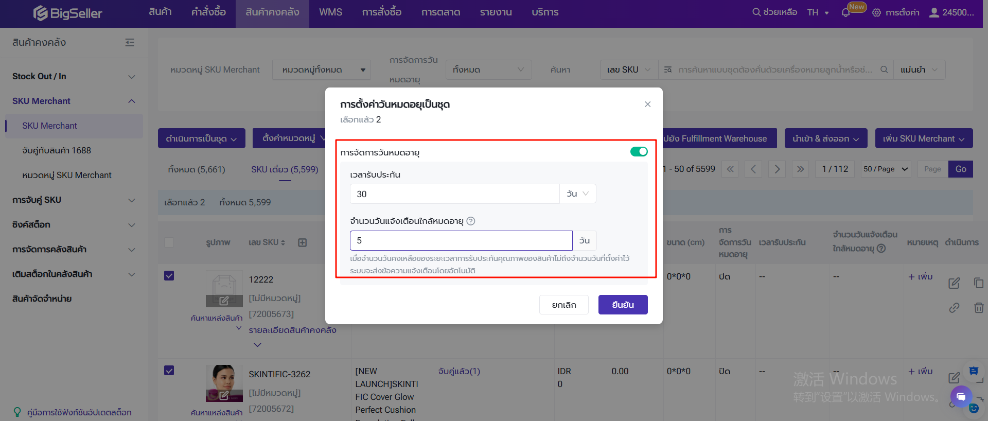Image resolution: width=988 pixels, height=421 pixels.
Task: Open the help tooltip beside the expiry reminder days label
Action: [x=471, y=221]
